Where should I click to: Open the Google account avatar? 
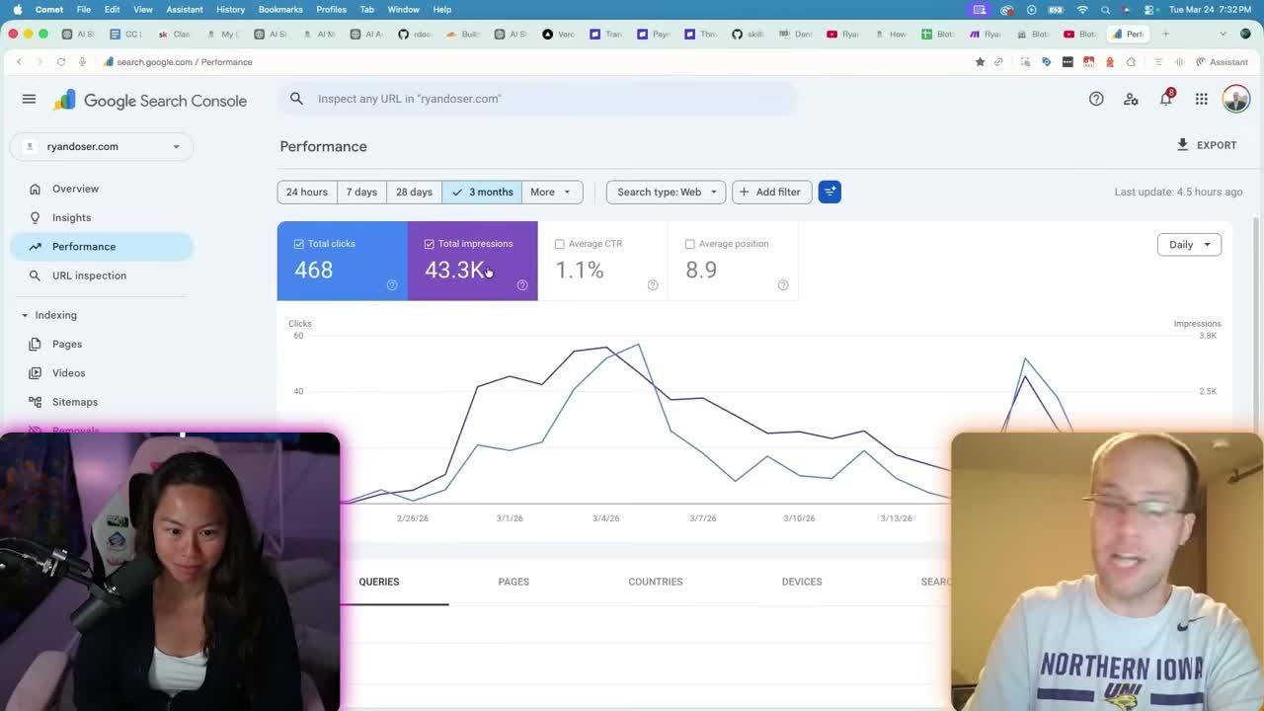(x=1235, y=99)
